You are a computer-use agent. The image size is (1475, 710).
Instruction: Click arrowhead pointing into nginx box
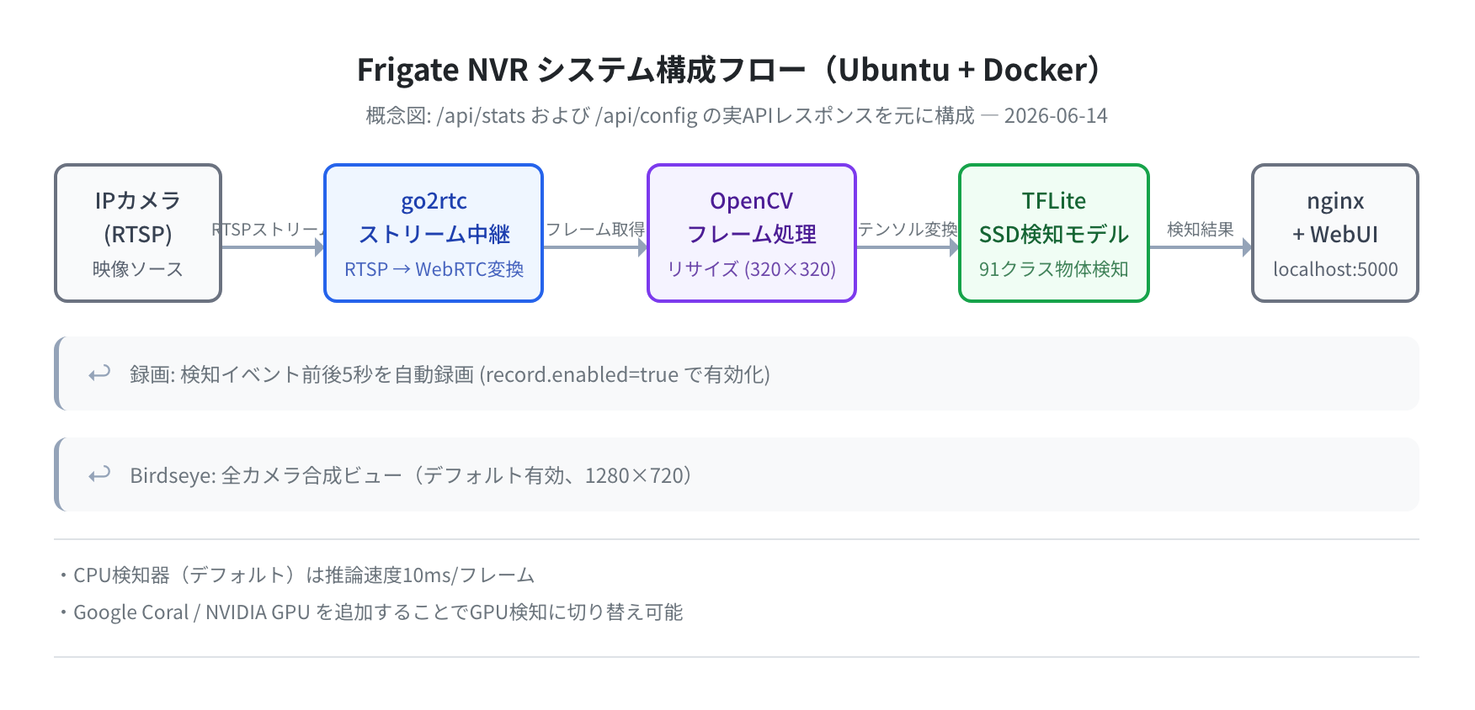click(1247, 247)
